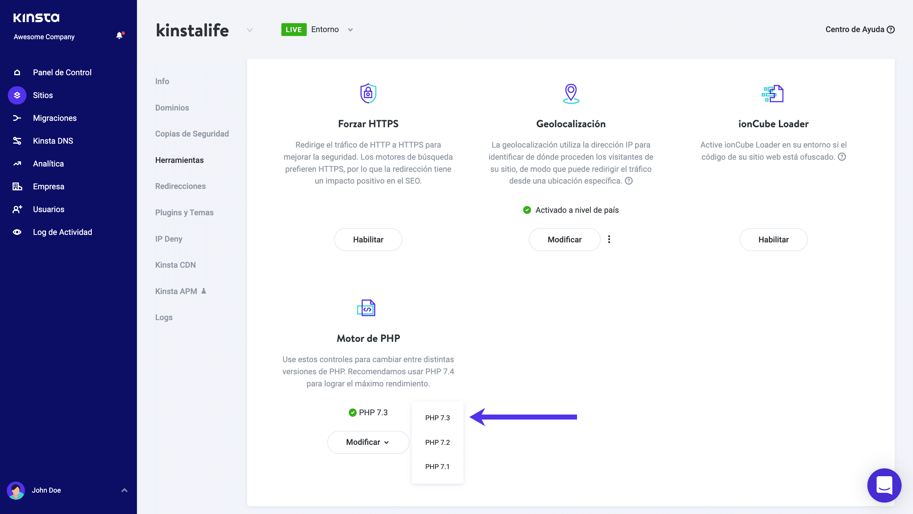Open the Modificar PHP version dropdown
This screenshot has width=913, height=514.
[368, 442]
